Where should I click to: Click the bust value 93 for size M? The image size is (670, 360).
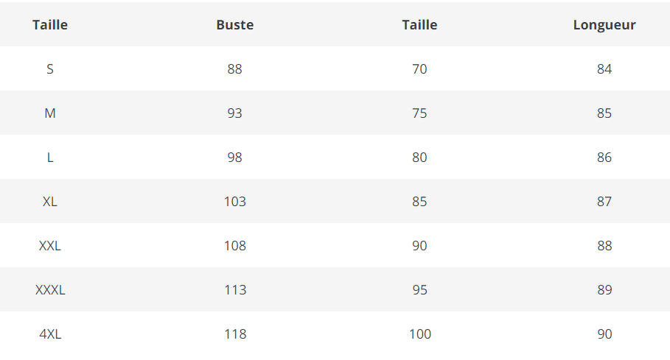coord(234,113)
